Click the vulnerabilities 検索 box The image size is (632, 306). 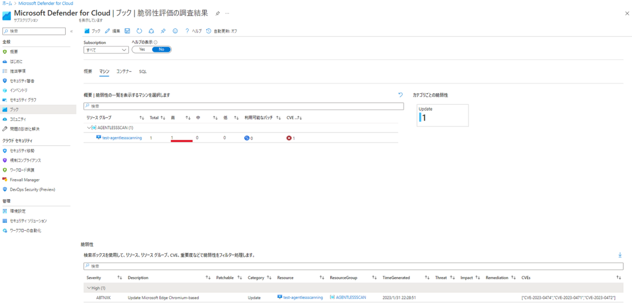pyautogui.click(x=353, y=266)
